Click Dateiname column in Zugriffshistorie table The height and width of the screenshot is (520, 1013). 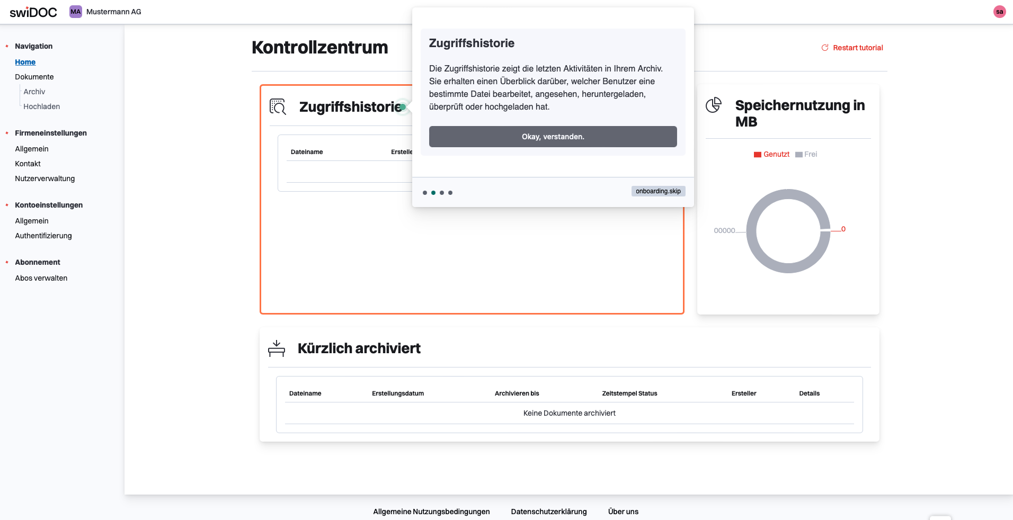pyautogui.click(x=307, y=152)
